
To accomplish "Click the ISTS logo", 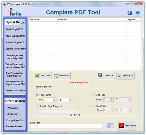I will coord(15,12).
